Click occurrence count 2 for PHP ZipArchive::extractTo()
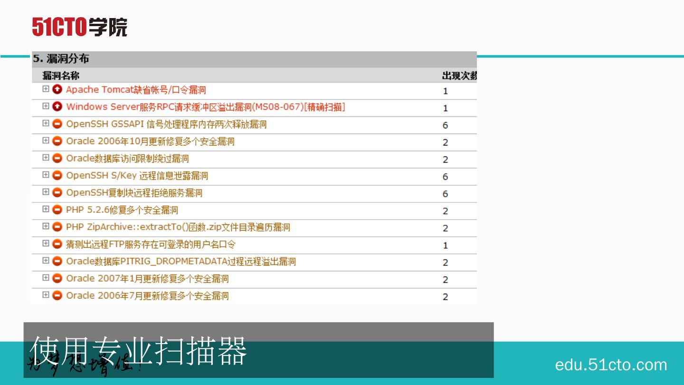Image resolution: width=684 pixels, height=385 pixels. 446,228
